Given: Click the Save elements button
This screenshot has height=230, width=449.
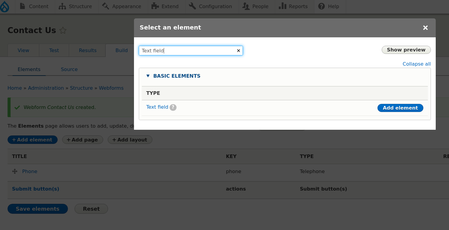Looking at the screenshot, I should tap(38, 209).
